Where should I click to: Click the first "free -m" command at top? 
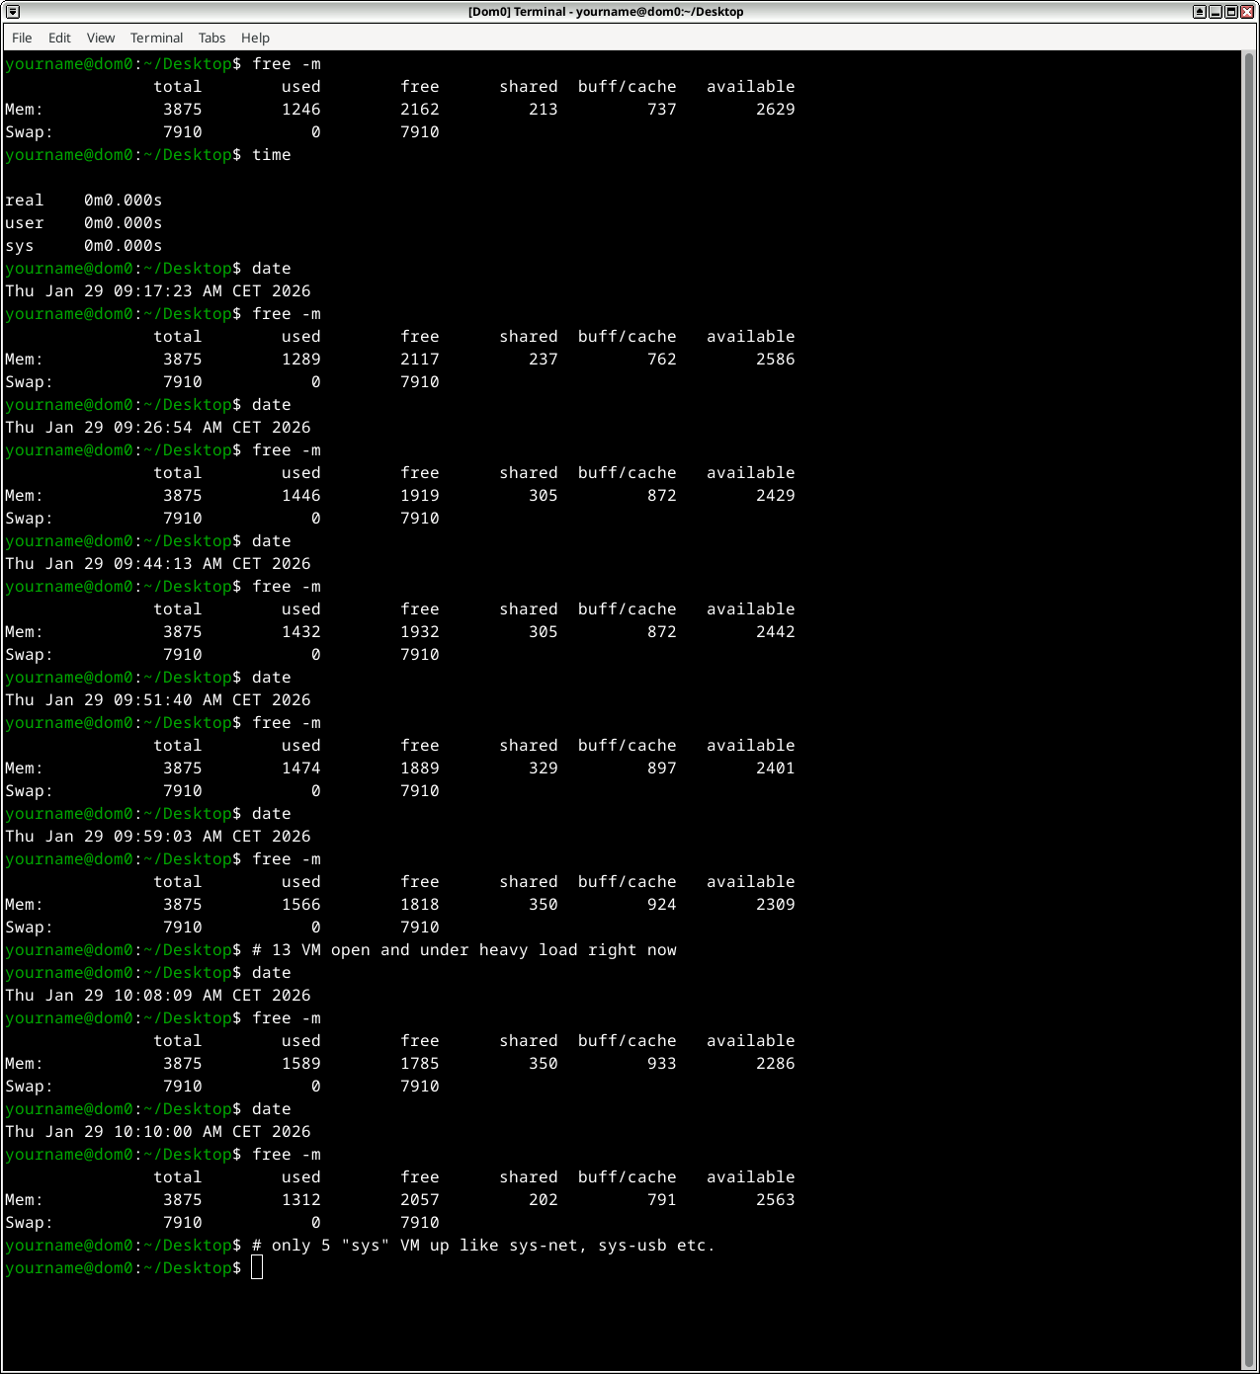[286, 64]
